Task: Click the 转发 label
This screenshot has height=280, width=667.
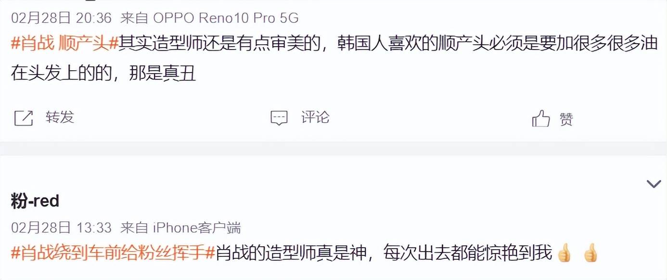Action: point(60,117)
